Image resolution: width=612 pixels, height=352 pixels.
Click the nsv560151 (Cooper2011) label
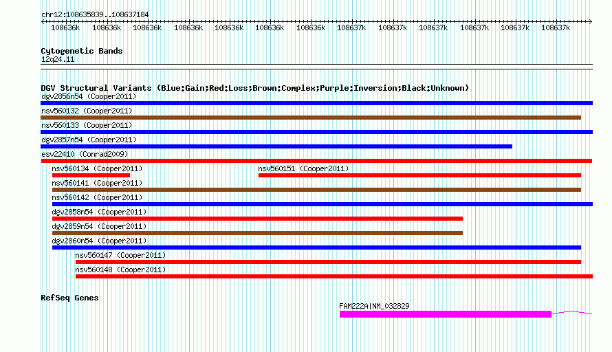[x=303, y=168]
